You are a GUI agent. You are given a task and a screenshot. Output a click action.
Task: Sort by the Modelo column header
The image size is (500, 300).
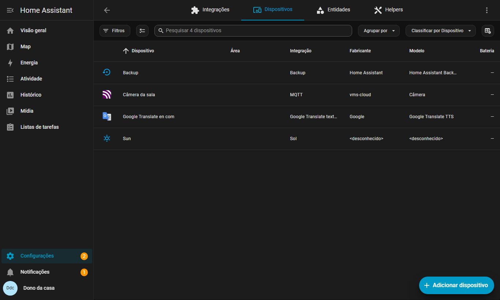tap(417, 51)
